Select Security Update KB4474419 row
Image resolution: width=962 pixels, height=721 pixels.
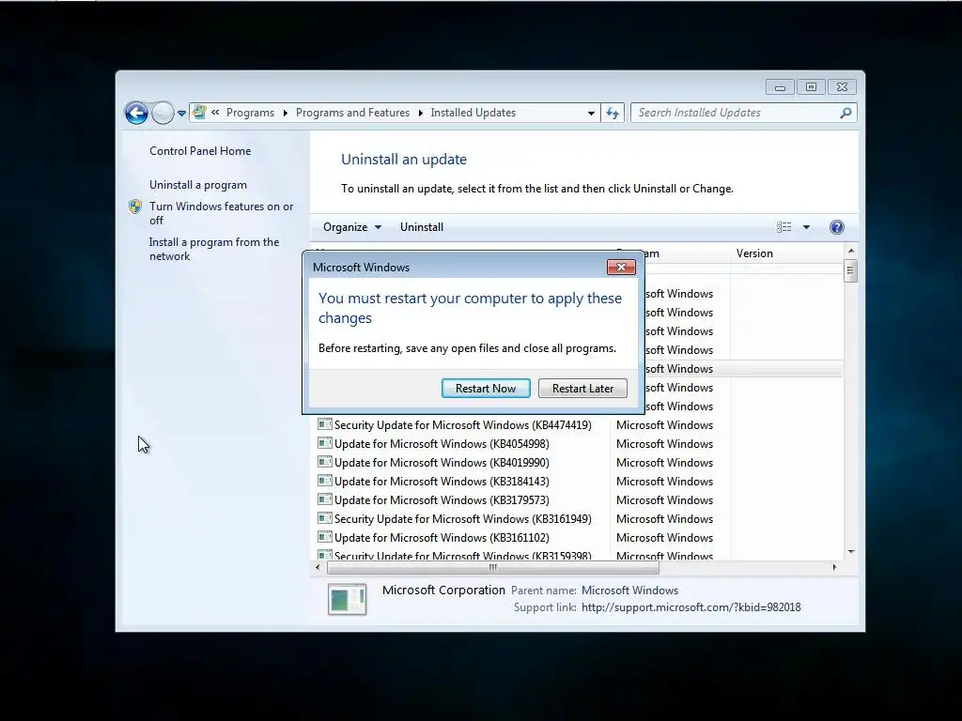pyautogui.click(x=579, y=425)
